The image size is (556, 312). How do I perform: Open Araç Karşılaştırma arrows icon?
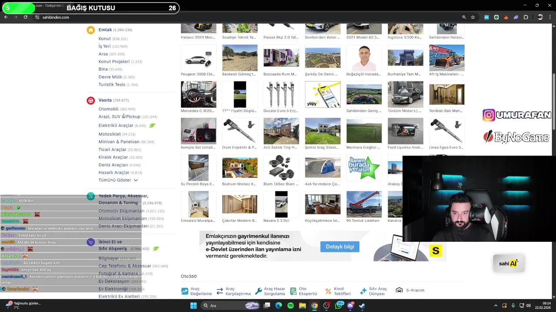point(219,291)
